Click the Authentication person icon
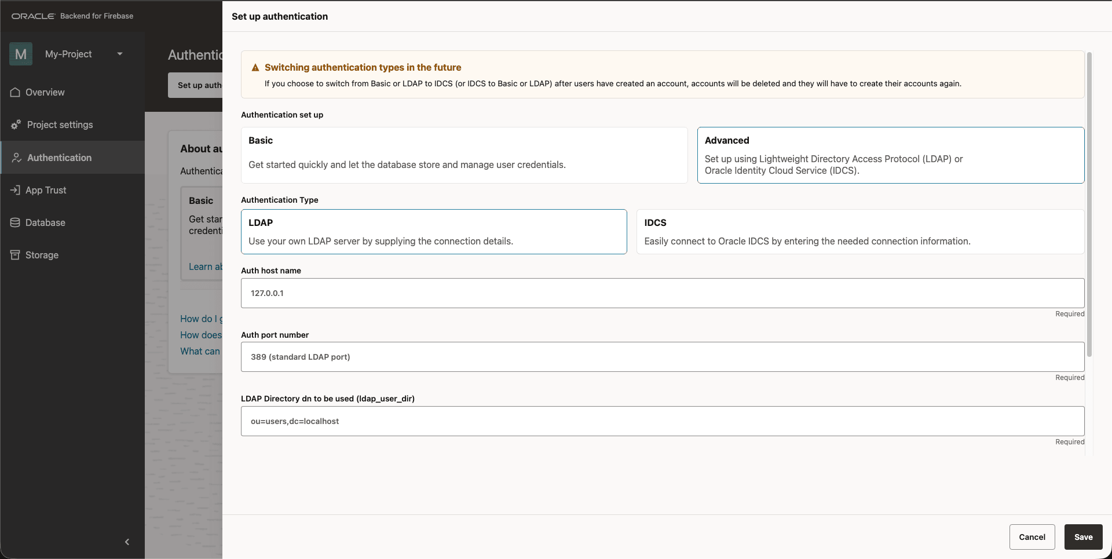This screenshot has width=1112, height=559. pos(16,158)
